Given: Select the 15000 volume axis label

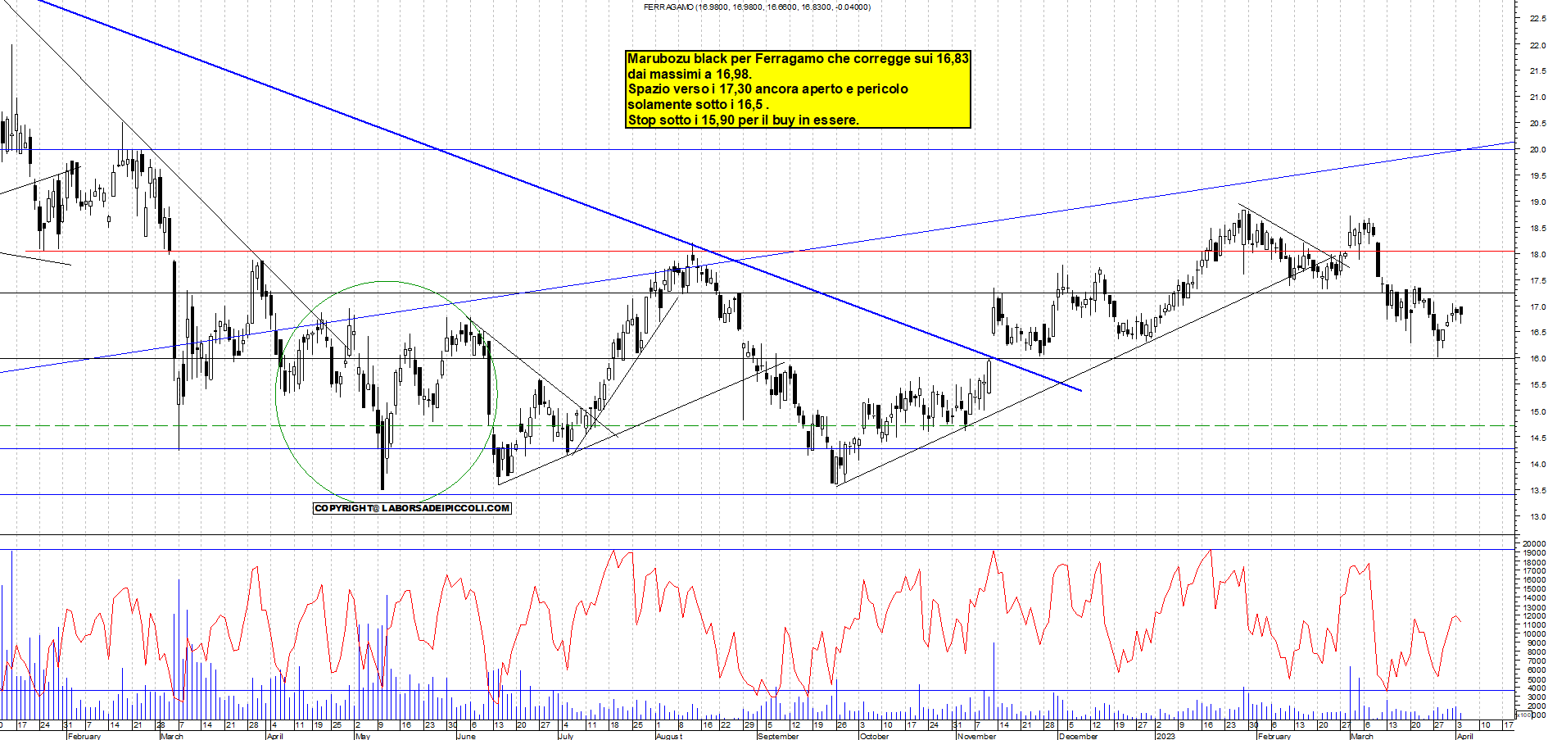Looking at the screenshot, I should [1533, 589].
